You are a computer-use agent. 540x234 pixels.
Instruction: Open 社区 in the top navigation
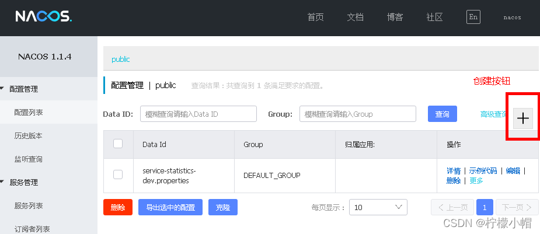[434, 17]
